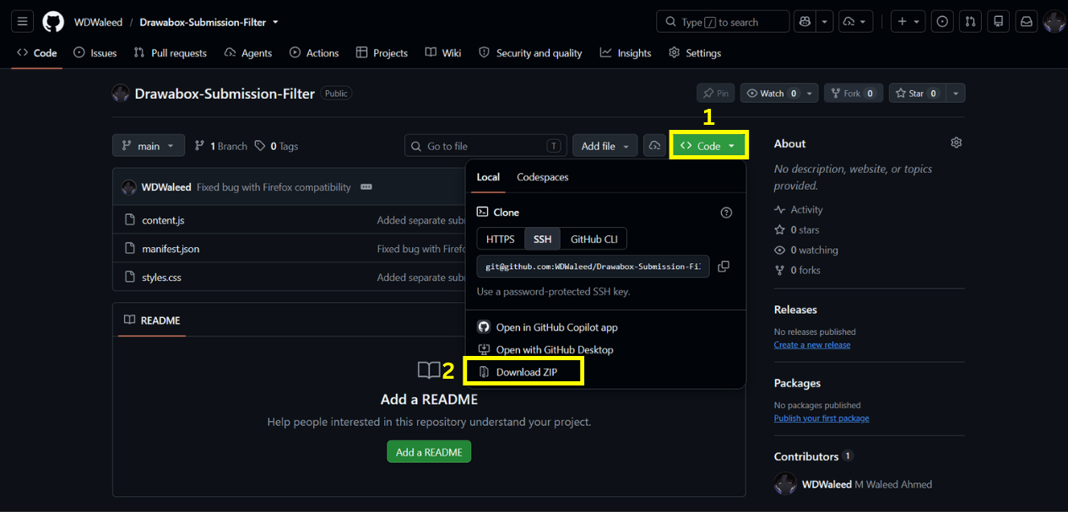Expand the Copilot dropdown arrow in header
This screenshot has width=1068, height=512.
(824, 22)
